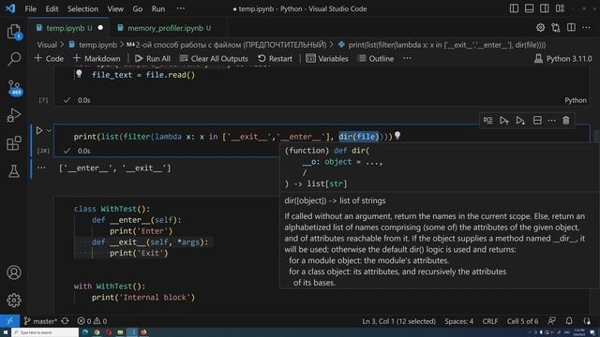
Task: Open the Go menu
Action: pyautogui.click(x=138, y=8)
